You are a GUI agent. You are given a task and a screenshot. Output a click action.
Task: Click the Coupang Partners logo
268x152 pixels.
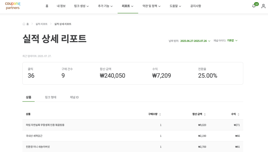pyautogui.click(x=13, y=6)
